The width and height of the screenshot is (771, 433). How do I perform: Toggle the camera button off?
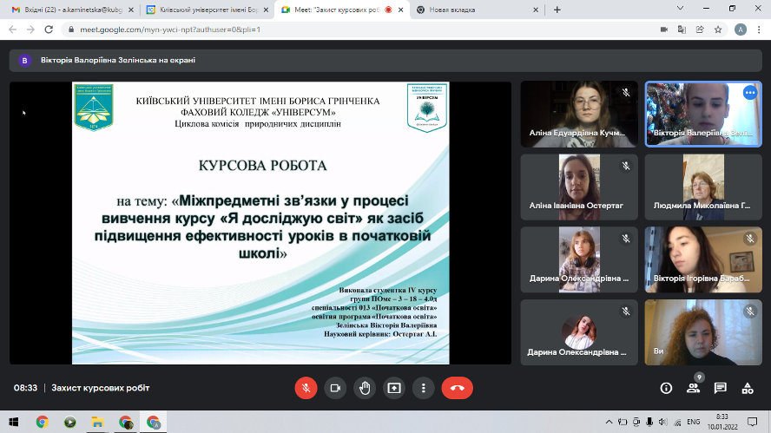pyautogui.click(x=335, y=388)
